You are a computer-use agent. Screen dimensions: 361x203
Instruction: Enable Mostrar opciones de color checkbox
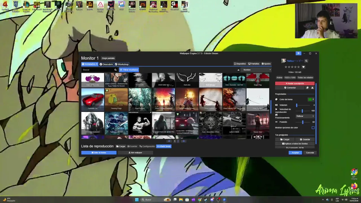313,128
